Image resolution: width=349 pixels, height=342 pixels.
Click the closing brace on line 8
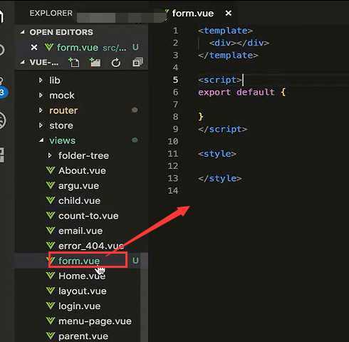click(x=201, y=116)
